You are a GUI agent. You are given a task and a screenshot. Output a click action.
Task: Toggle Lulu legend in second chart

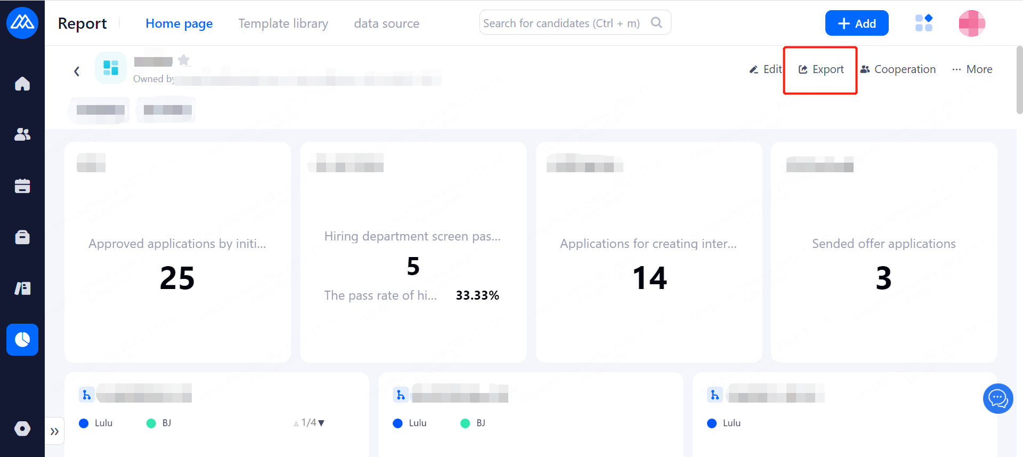pyautogui.click(x=410, y=423)
